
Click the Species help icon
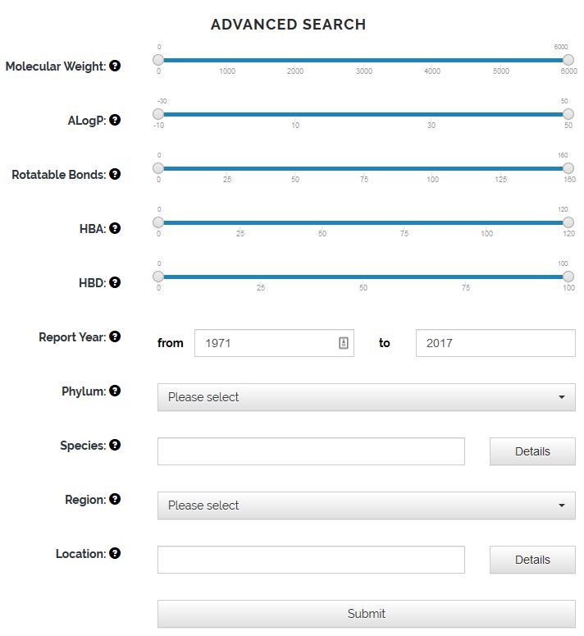[115, 445]
